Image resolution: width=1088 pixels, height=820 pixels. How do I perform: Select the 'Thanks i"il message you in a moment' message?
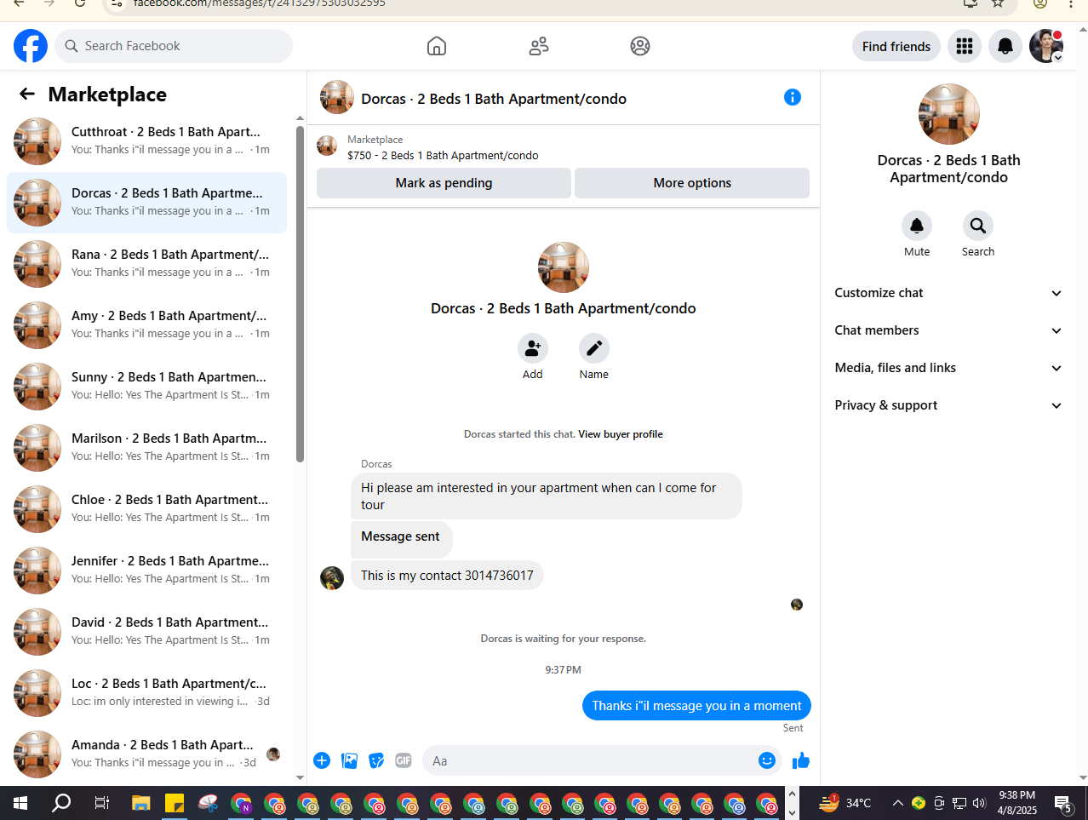[x=696, y=705]
